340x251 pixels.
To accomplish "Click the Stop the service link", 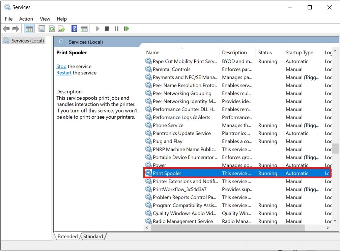I will (61, 66).
